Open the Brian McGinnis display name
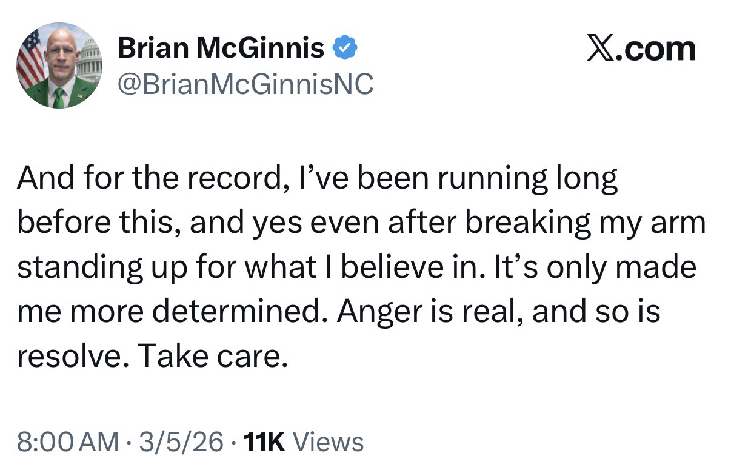 pos(221,47)
